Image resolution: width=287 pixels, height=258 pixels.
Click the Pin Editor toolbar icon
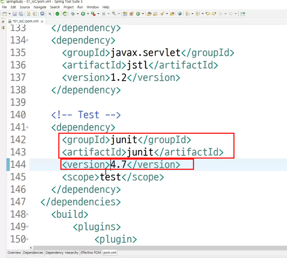243,14
